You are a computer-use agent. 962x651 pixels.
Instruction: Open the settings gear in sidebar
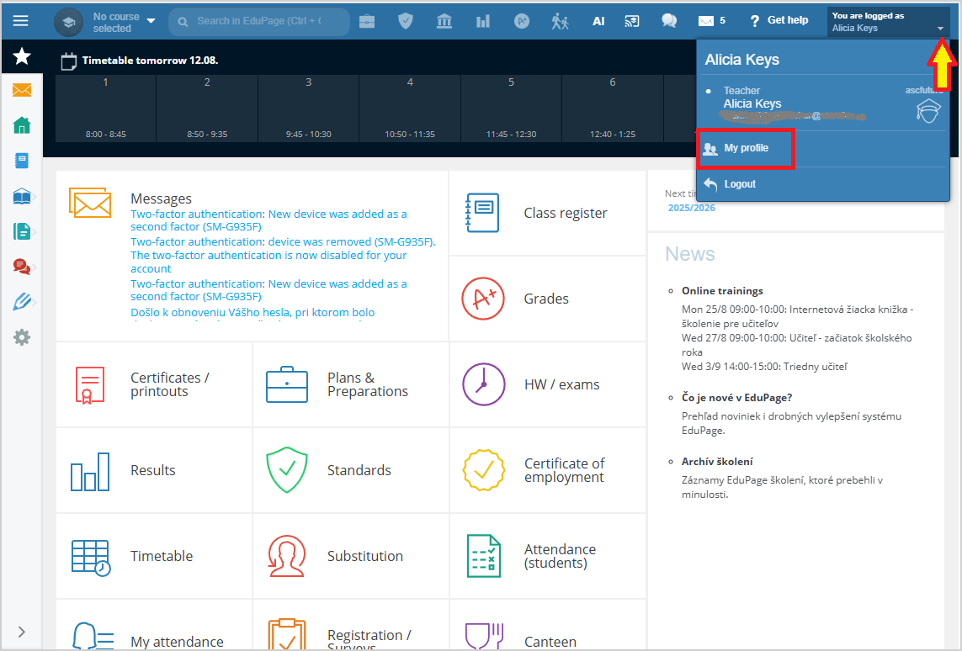tap(22, 337)
